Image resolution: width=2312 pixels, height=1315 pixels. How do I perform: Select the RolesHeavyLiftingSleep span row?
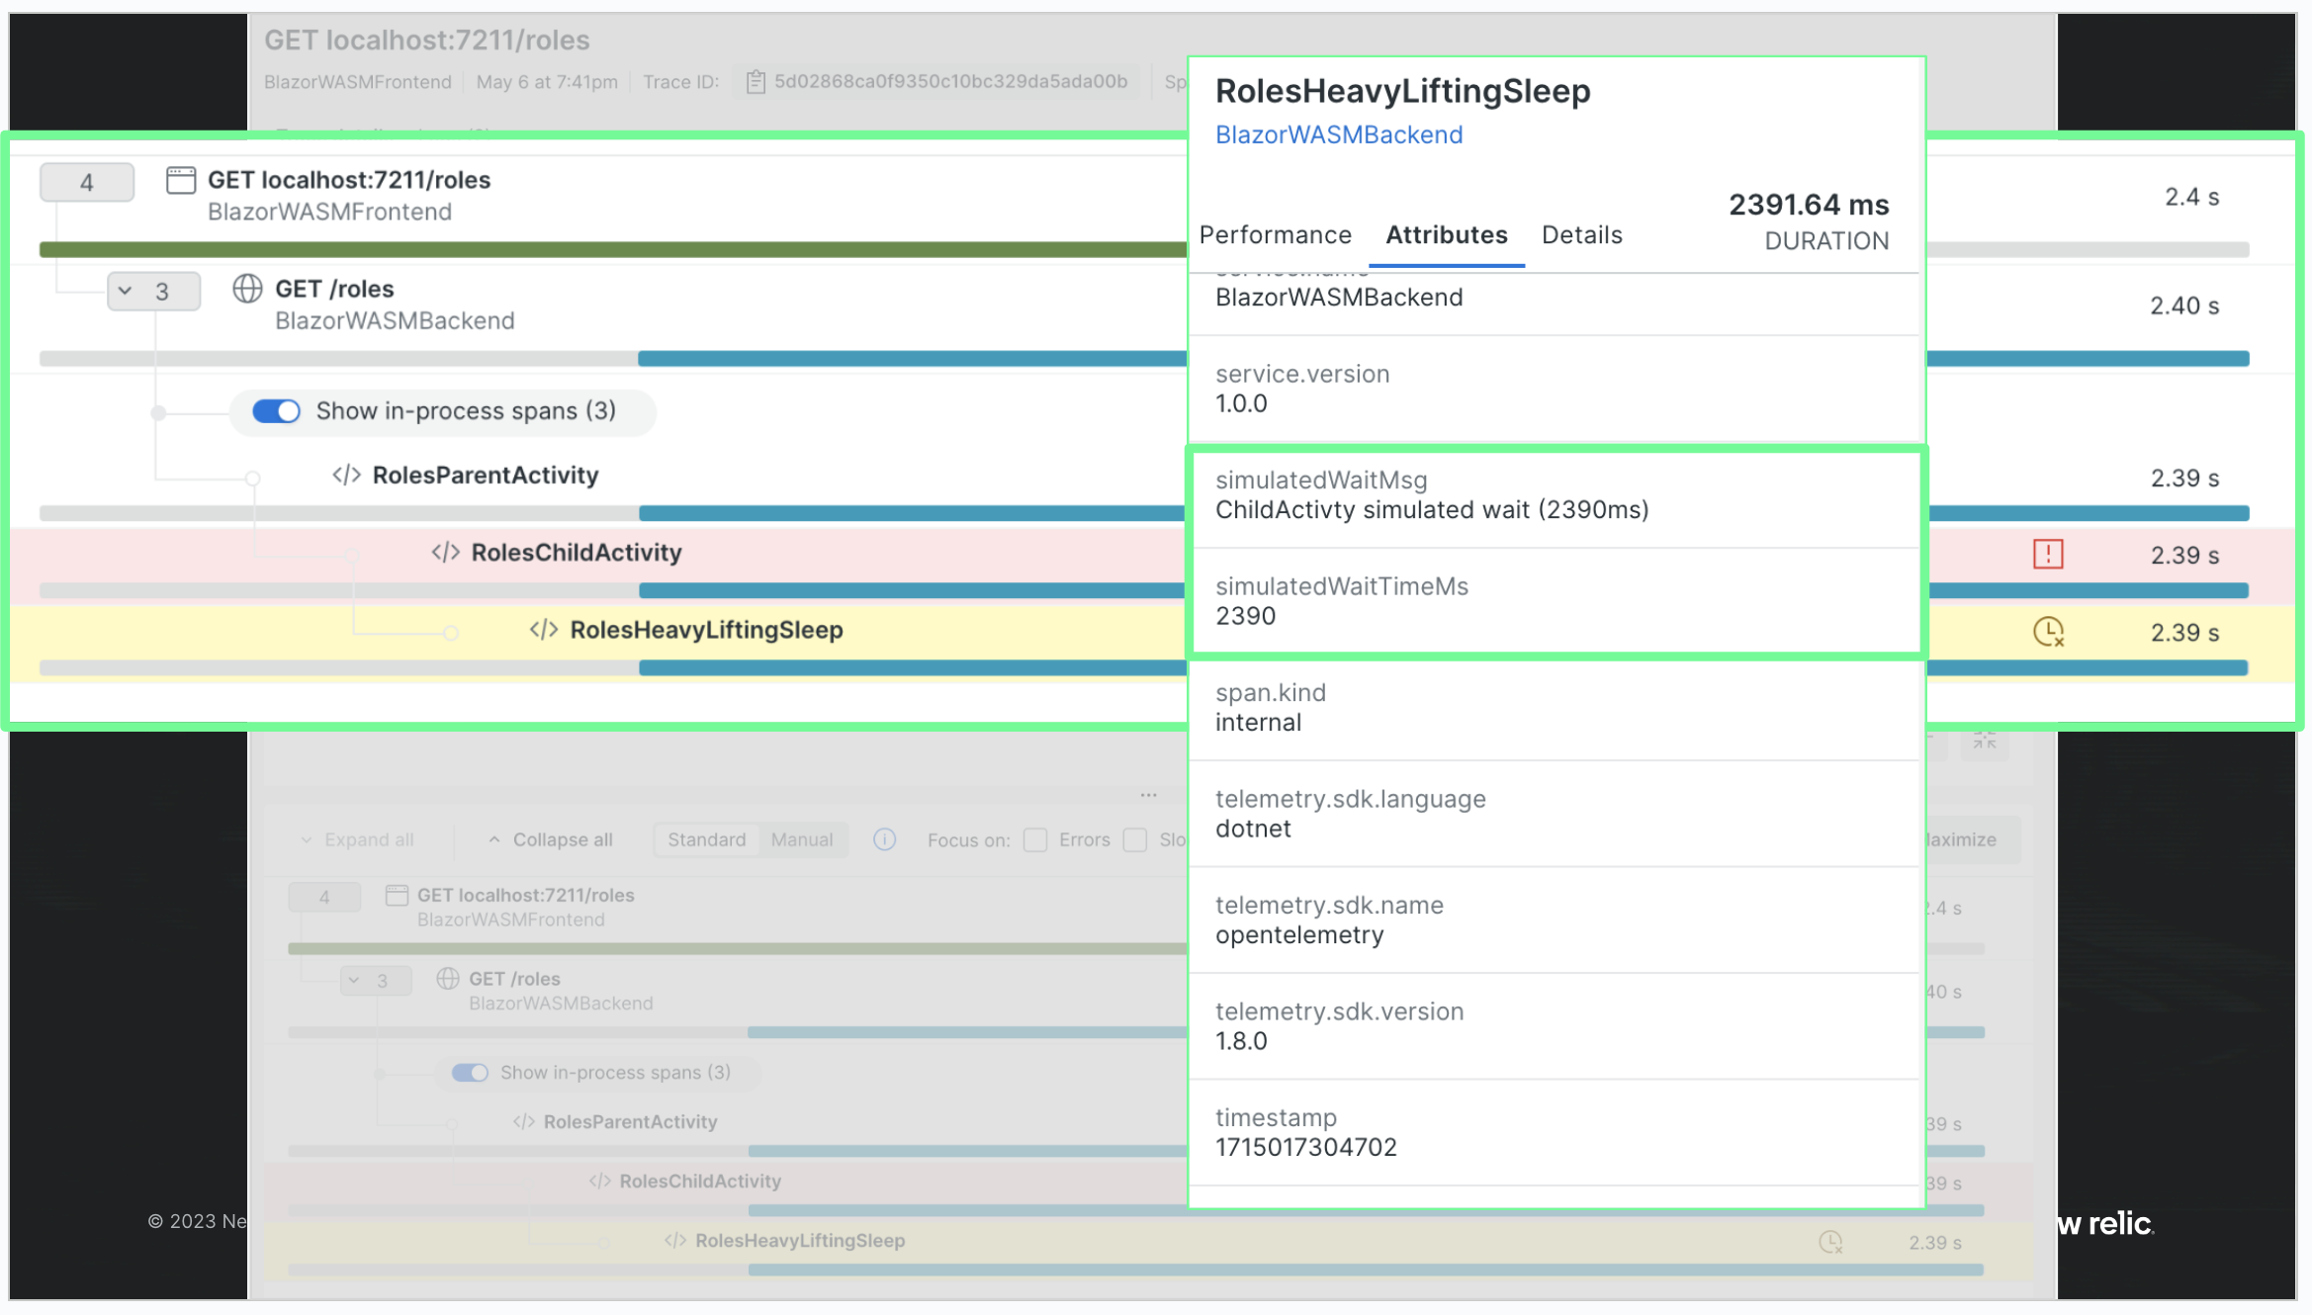[x=706, y=631]
